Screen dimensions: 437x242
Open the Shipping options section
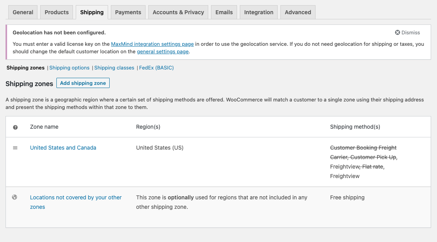(69, 68)
